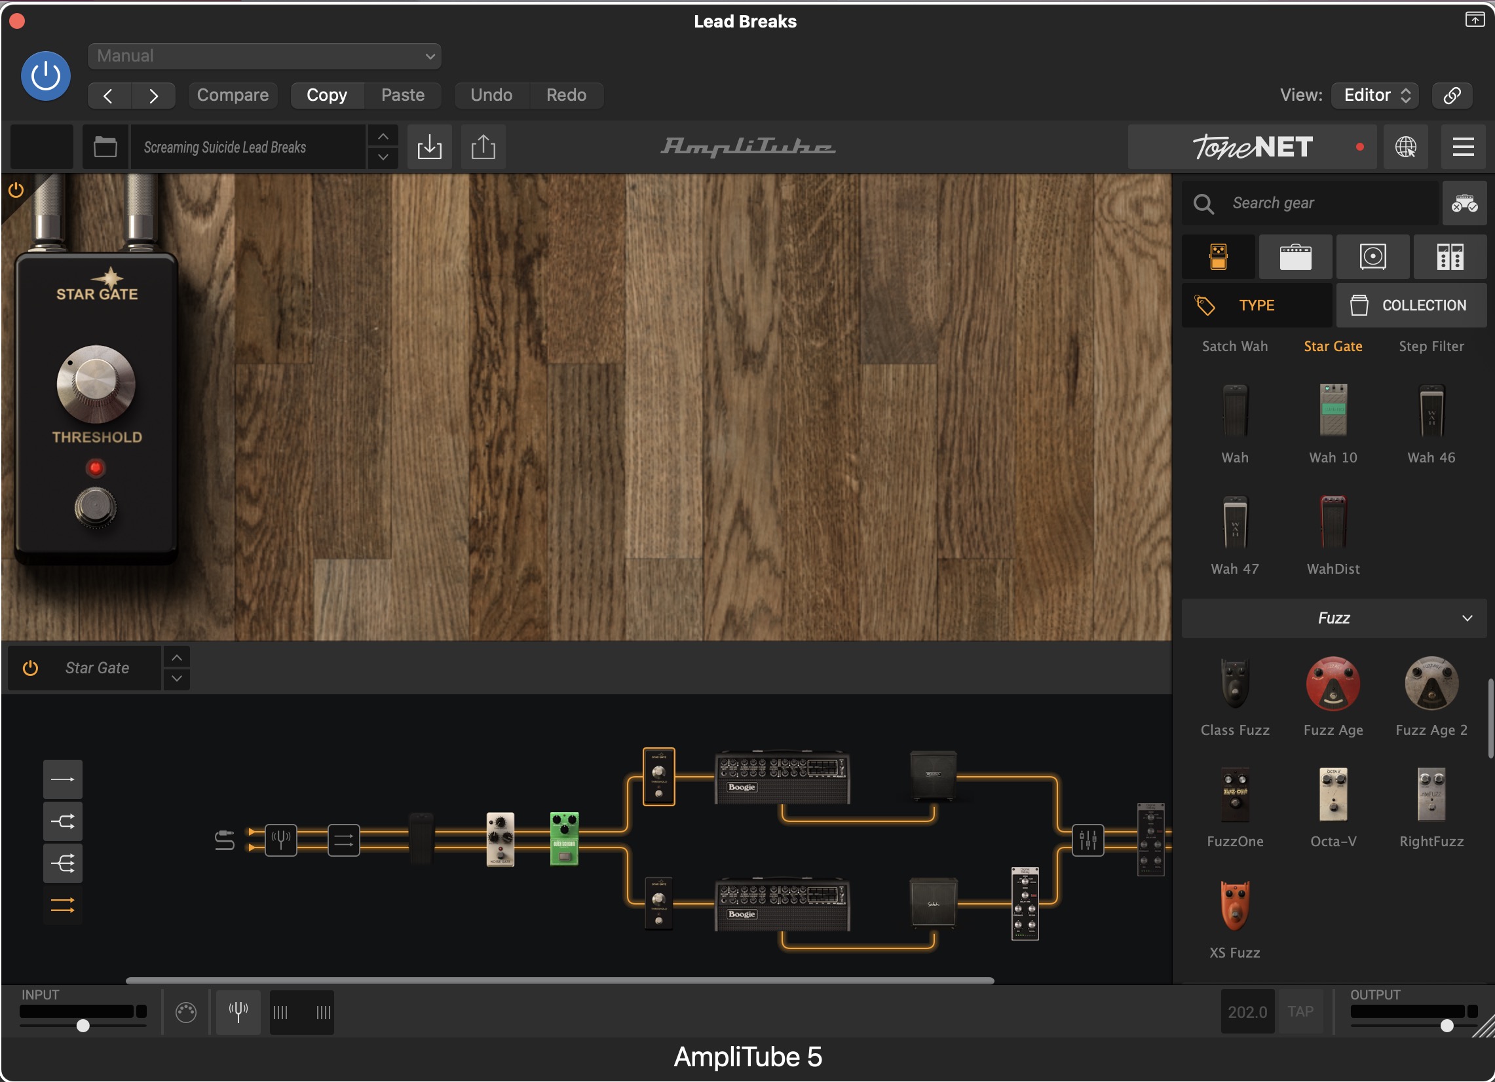Click the Redo button

click(x=566, y=96)
